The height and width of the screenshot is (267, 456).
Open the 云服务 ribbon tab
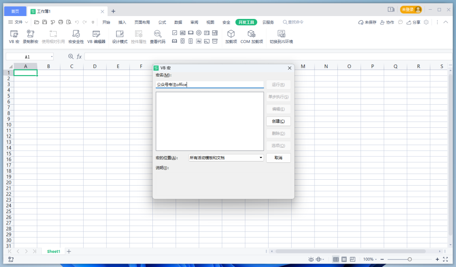point(268,22)
